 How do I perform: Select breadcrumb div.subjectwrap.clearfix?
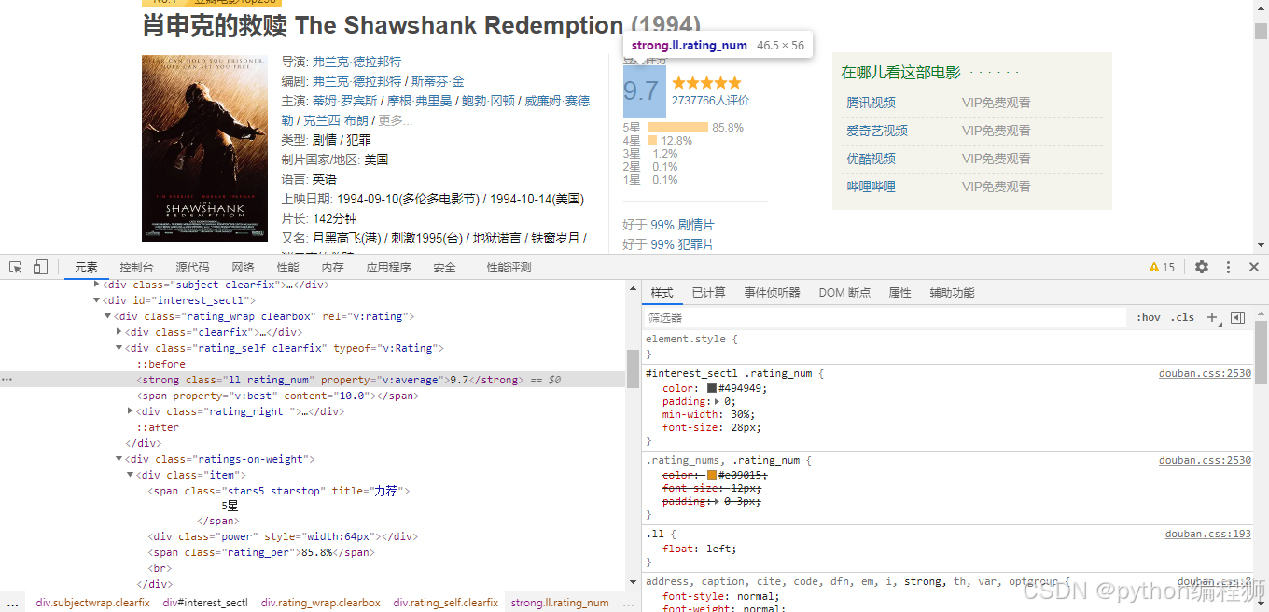pyautogui.click(x=93, y=603)
